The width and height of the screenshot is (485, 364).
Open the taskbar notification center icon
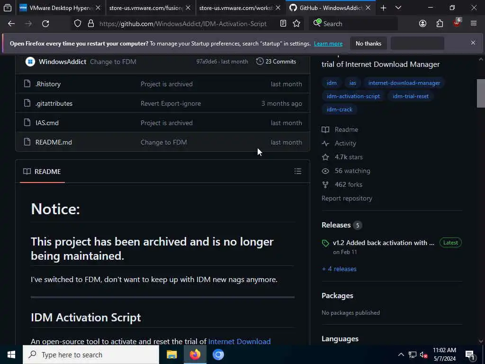pos(470,355)
